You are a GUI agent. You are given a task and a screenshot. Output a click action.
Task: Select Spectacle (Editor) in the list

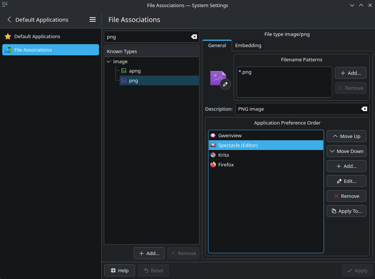click(238, 145)
